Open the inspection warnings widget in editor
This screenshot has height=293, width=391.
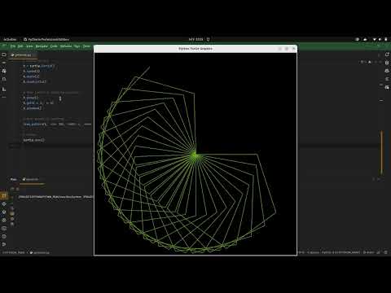click(x=366, y=62)
